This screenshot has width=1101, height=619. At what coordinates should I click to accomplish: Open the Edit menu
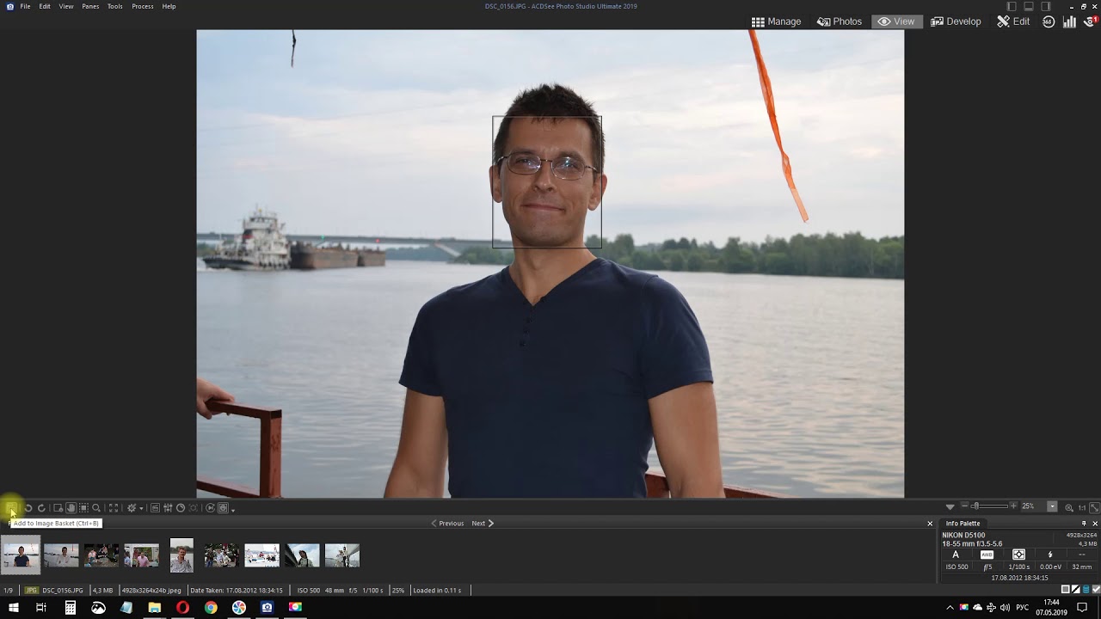[x=45, y=6]
